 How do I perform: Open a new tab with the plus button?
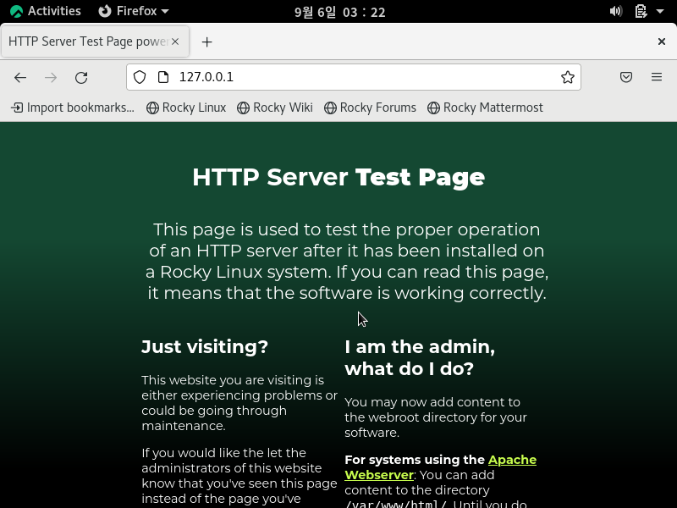[x=206, y=41]
